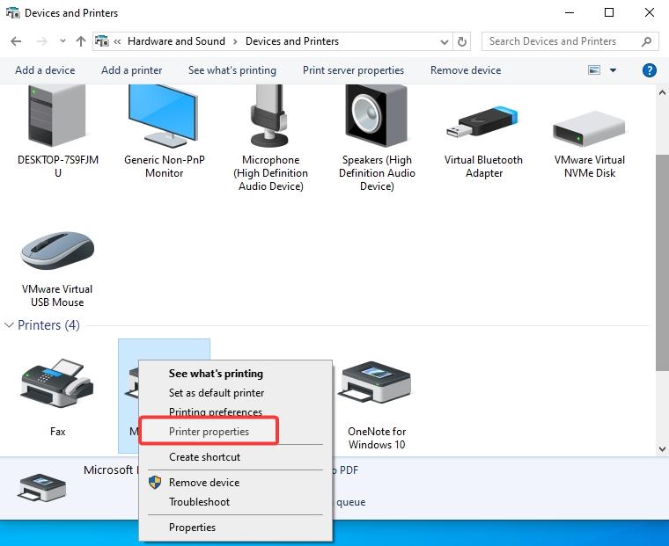Screen dimensions: 669x546
Task: Click the vertical scrollbar thumb
Action: 662,262
